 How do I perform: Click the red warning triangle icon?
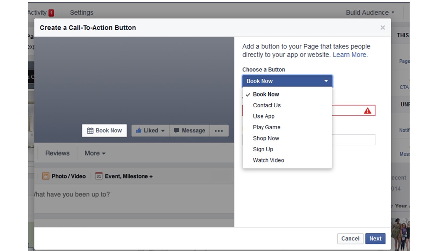point(367,111)
